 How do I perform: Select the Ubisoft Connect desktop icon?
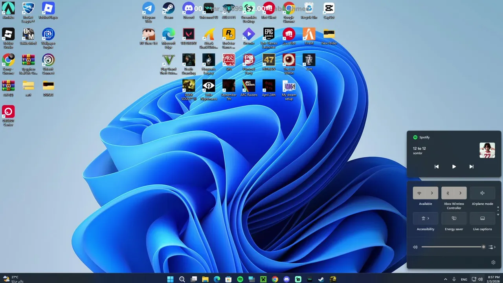point(48,64)
